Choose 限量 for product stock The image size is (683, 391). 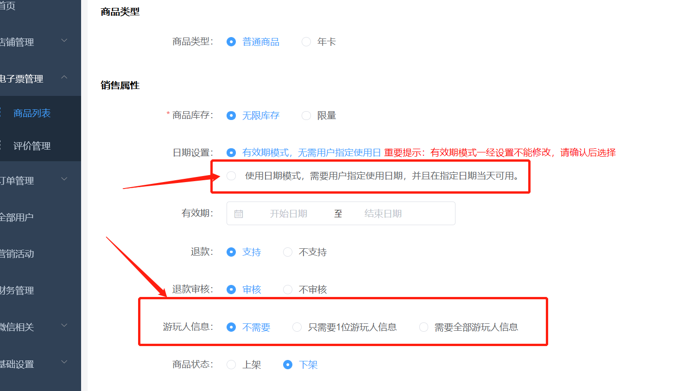(306, 115)
